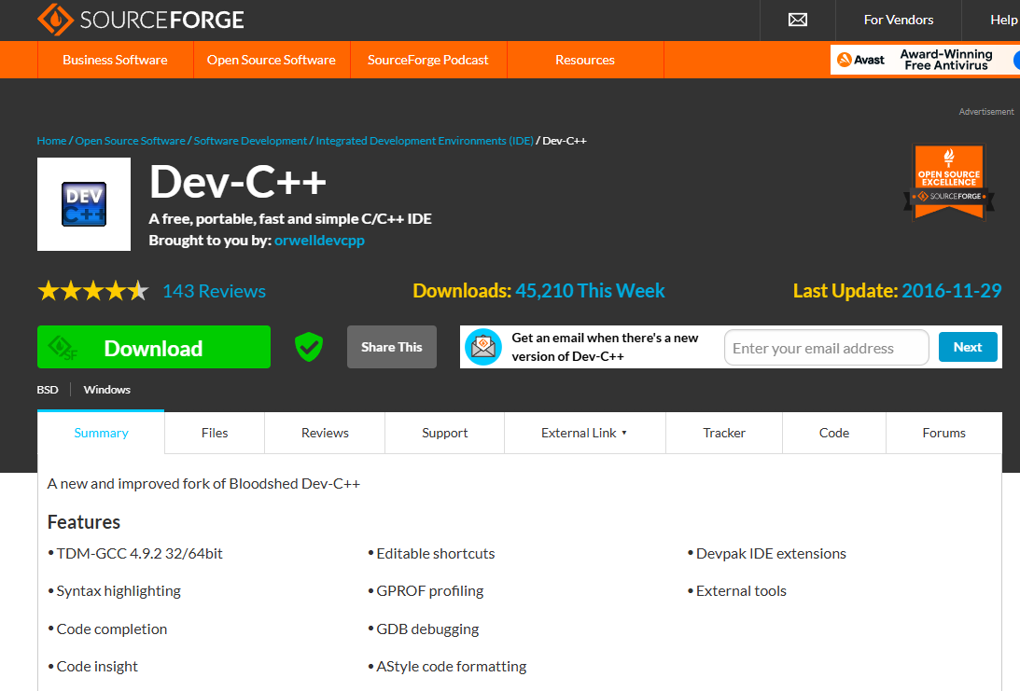Select the Summary tab

pos(101,433)
